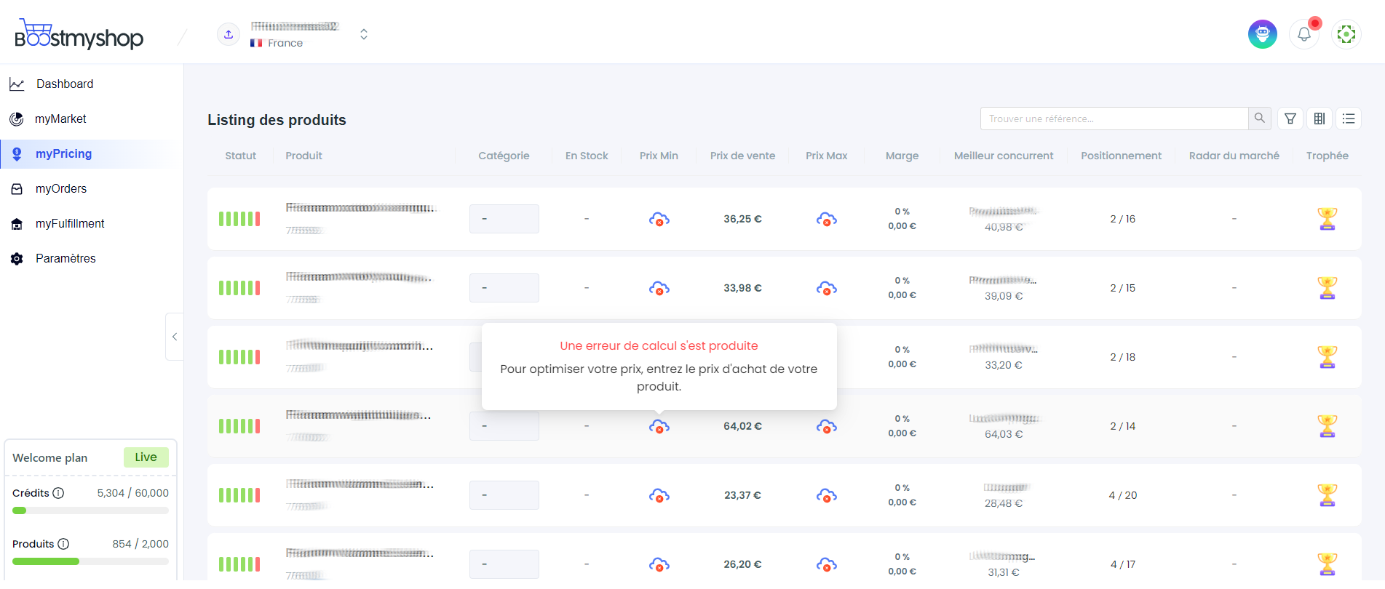Sort by Prix de vente column header
Screen dimensions: 1385x589
pyautogui.click(x=742, y=156)
